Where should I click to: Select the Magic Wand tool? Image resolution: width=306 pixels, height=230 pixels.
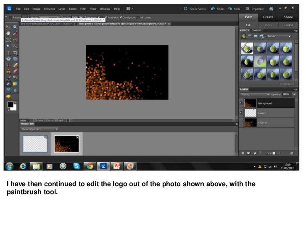coord(8,46)
